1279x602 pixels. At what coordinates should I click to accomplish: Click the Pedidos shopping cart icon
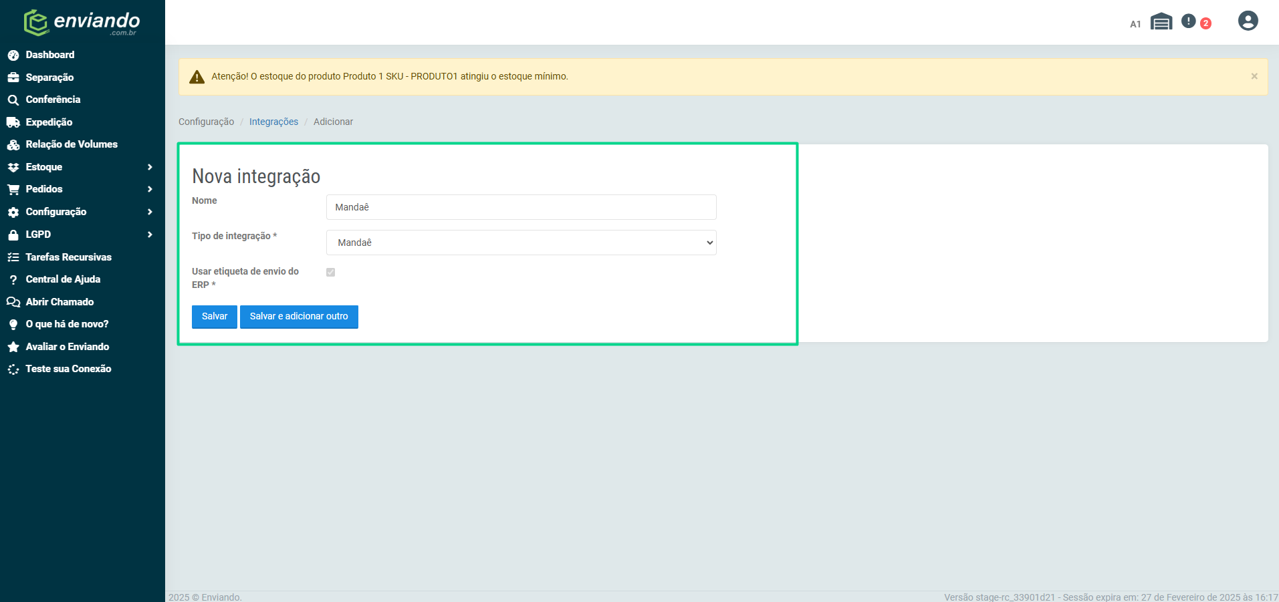pyautogui.click(x=13, y=190)
